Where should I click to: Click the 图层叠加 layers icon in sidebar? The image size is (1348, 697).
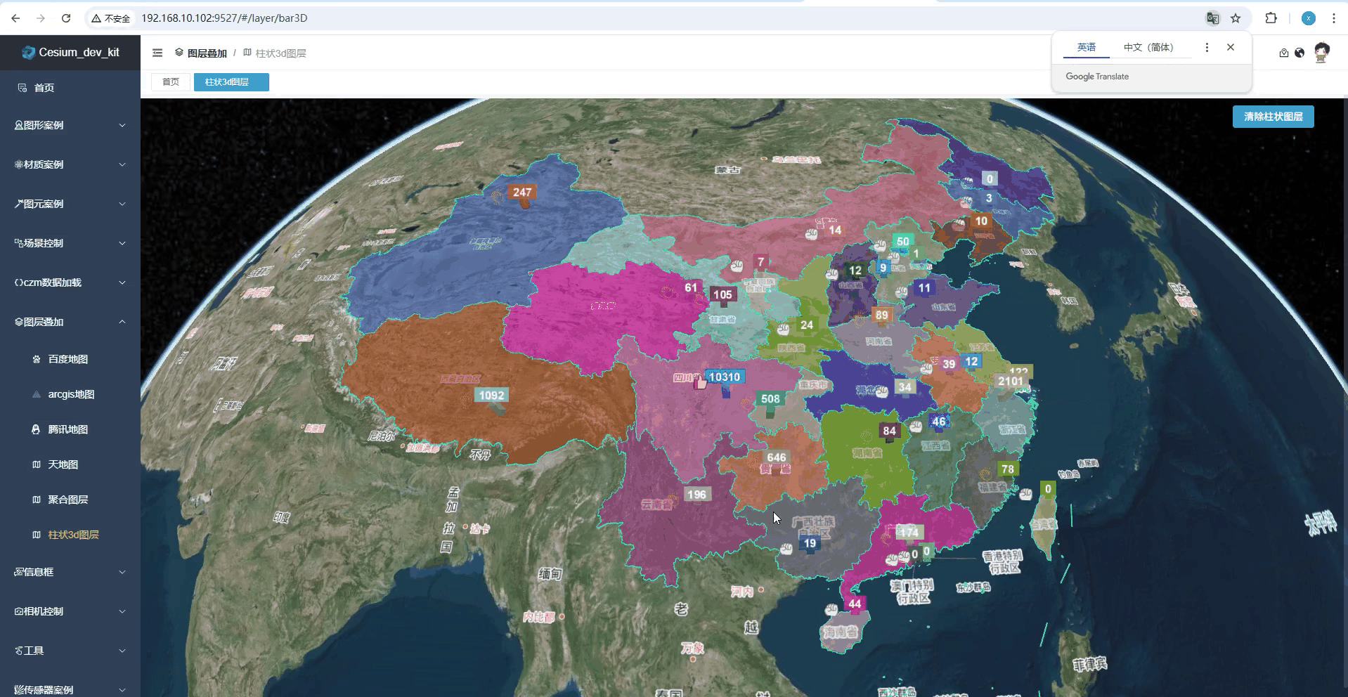pyautogui.click(x=19, y=322)
